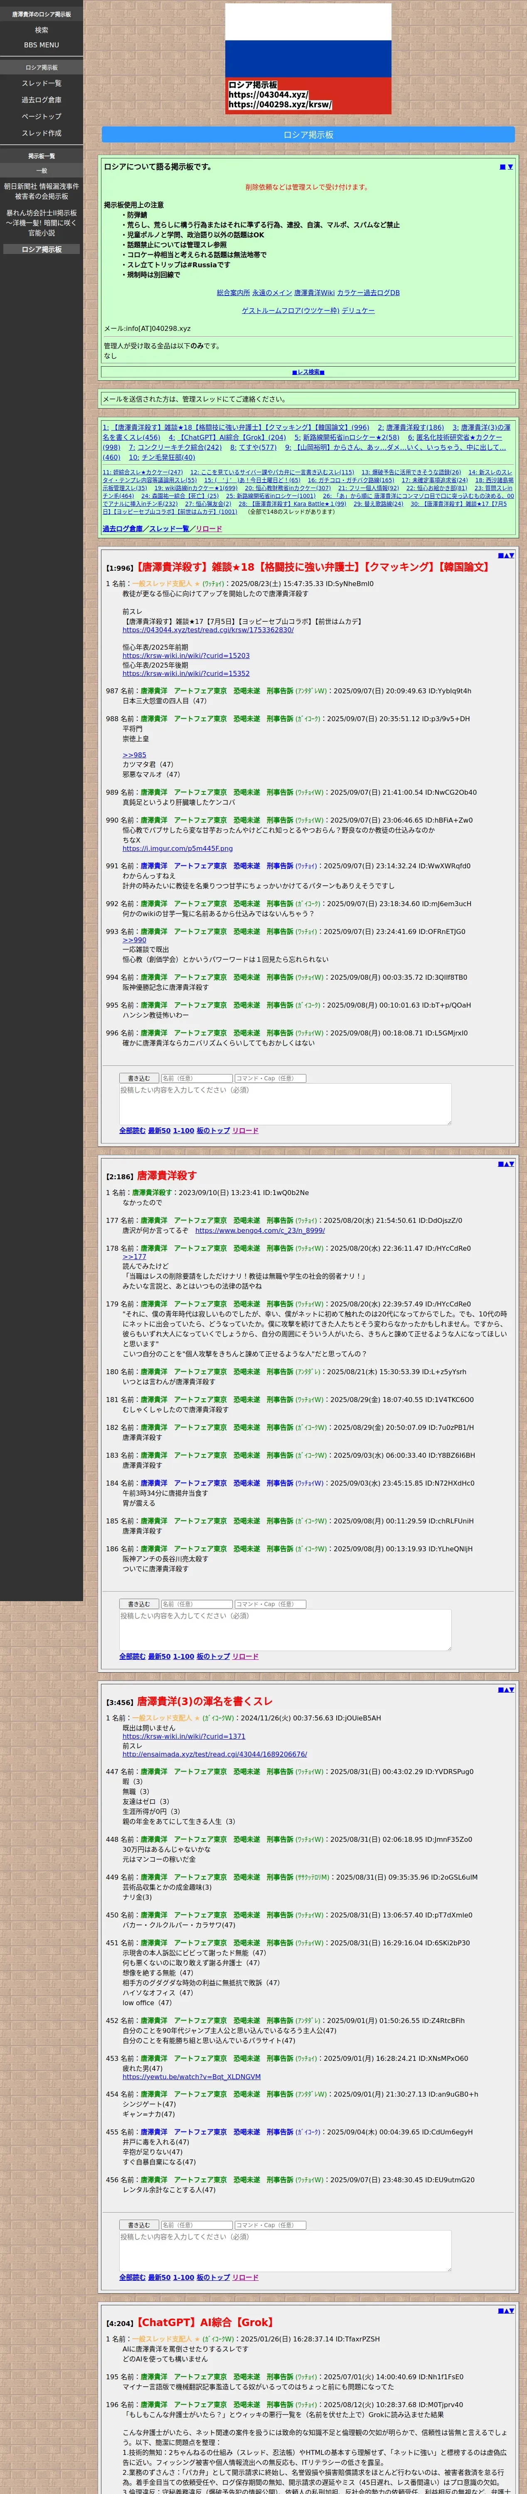Open the デリュケー link
Screen dimensions: 527x2494
click(358, 311)
